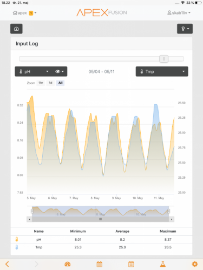Tap the palette dashboard icon in bottom bar

click(x=68, y=264)
